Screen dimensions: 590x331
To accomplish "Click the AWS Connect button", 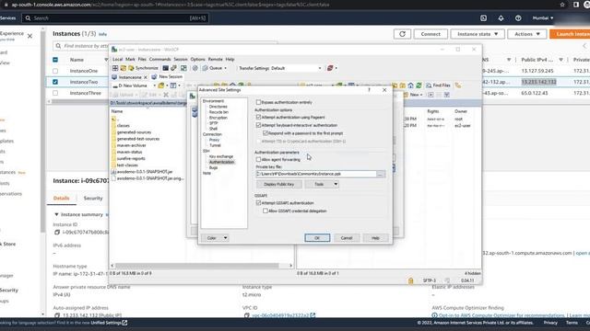I will pyautogui.click(x=431, y=34).
